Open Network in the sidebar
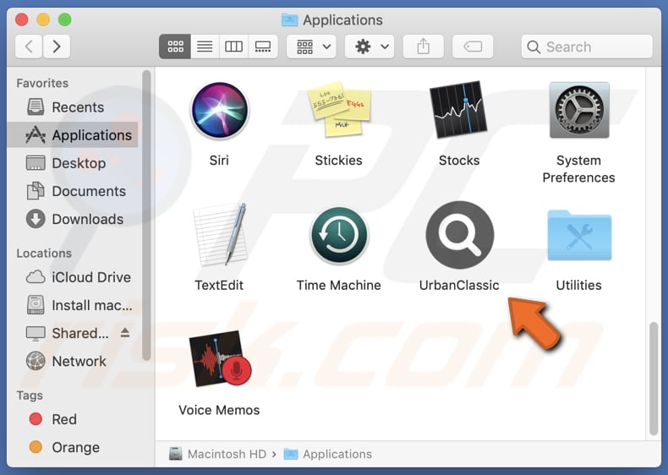The width and height of the screenshot is (668, 475). coord(73,361)
